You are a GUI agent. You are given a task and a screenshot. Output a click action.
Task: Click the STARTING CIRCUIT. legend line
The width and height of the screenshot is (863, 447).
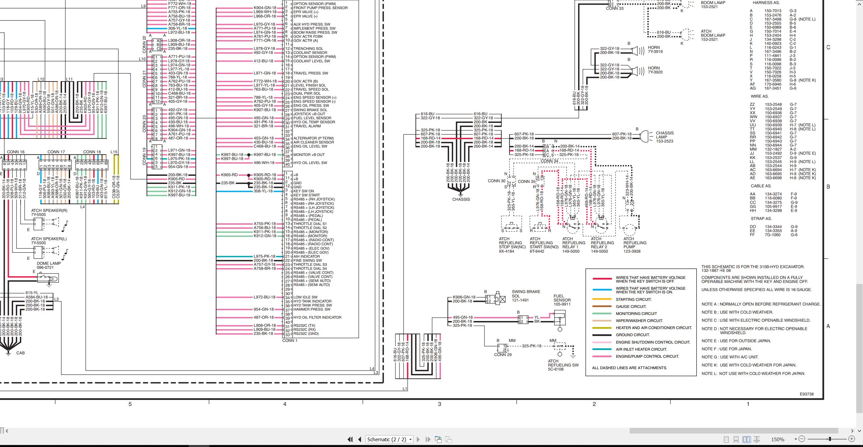[x=602, y=299]
